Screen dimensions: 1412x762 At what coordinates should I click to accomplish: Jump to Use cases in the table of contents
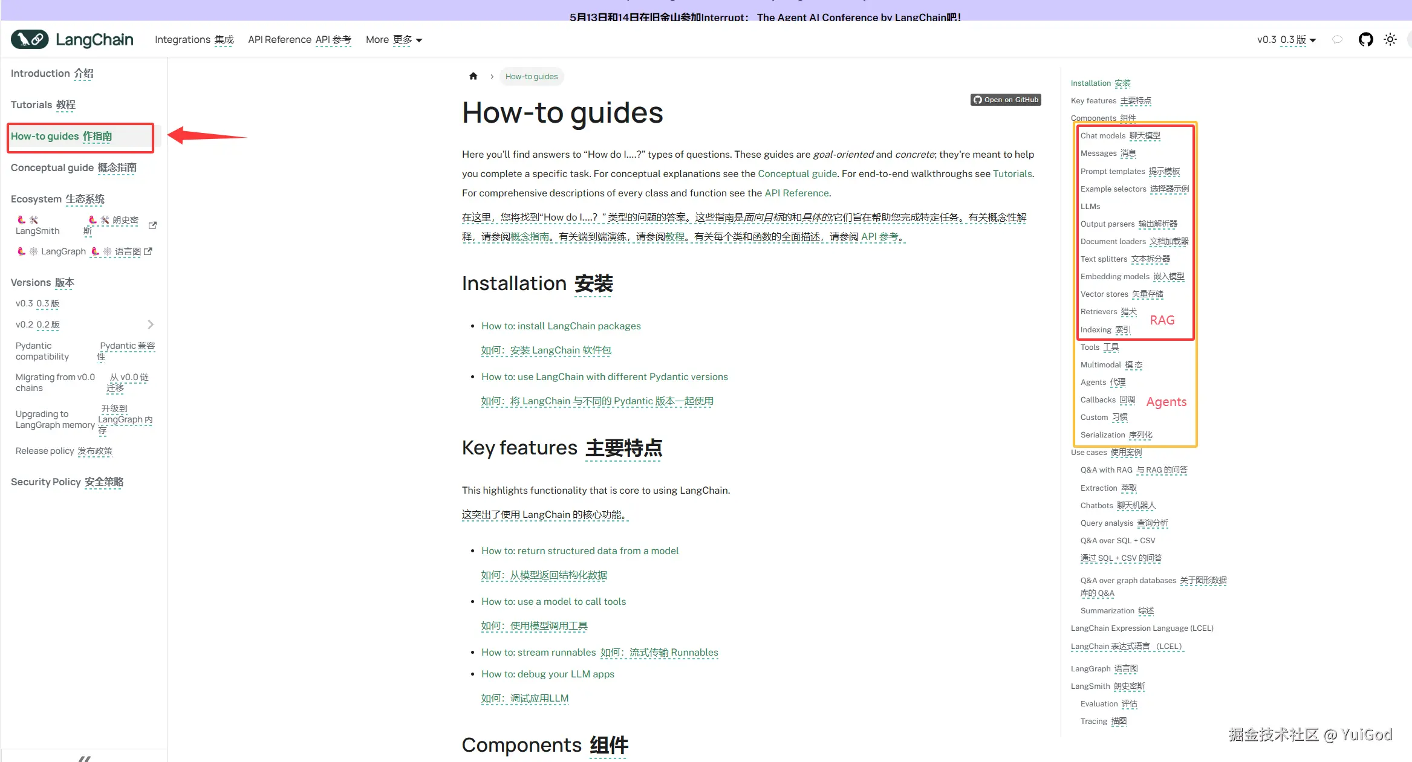point(1106,452)
